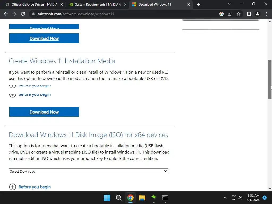Click Download Now above Installation Media heading
This screenshot has height=204, width=272.
click(44, 38)
